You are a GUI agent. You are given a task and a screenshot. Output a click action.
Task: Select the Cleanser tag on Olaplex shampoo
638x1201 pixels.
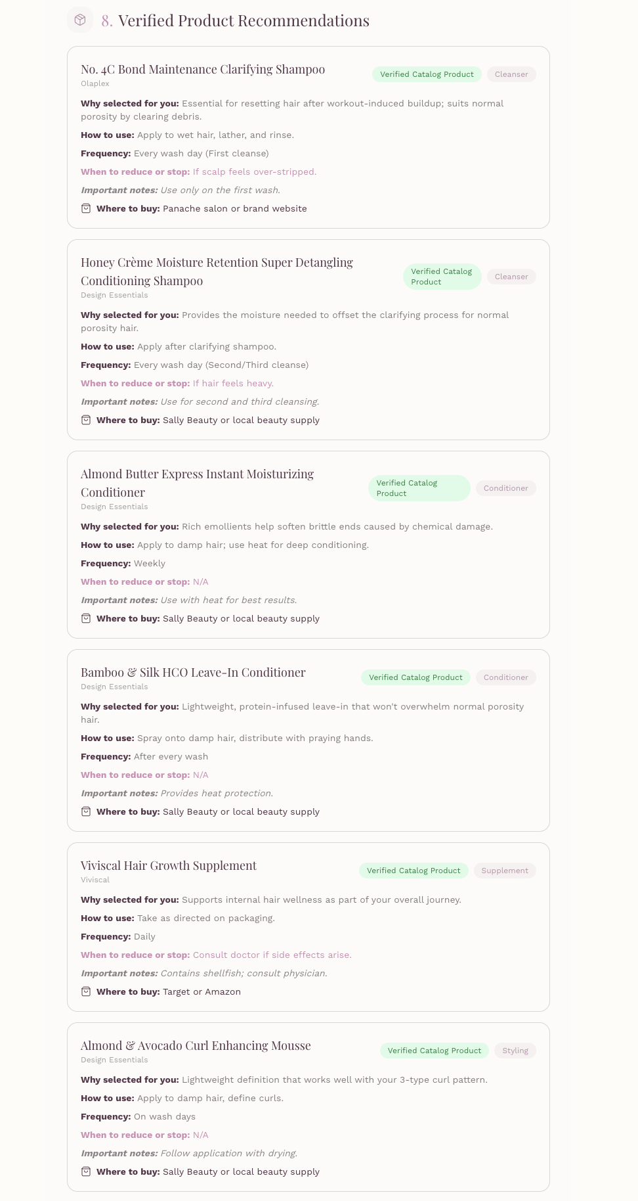coord(511,74)
